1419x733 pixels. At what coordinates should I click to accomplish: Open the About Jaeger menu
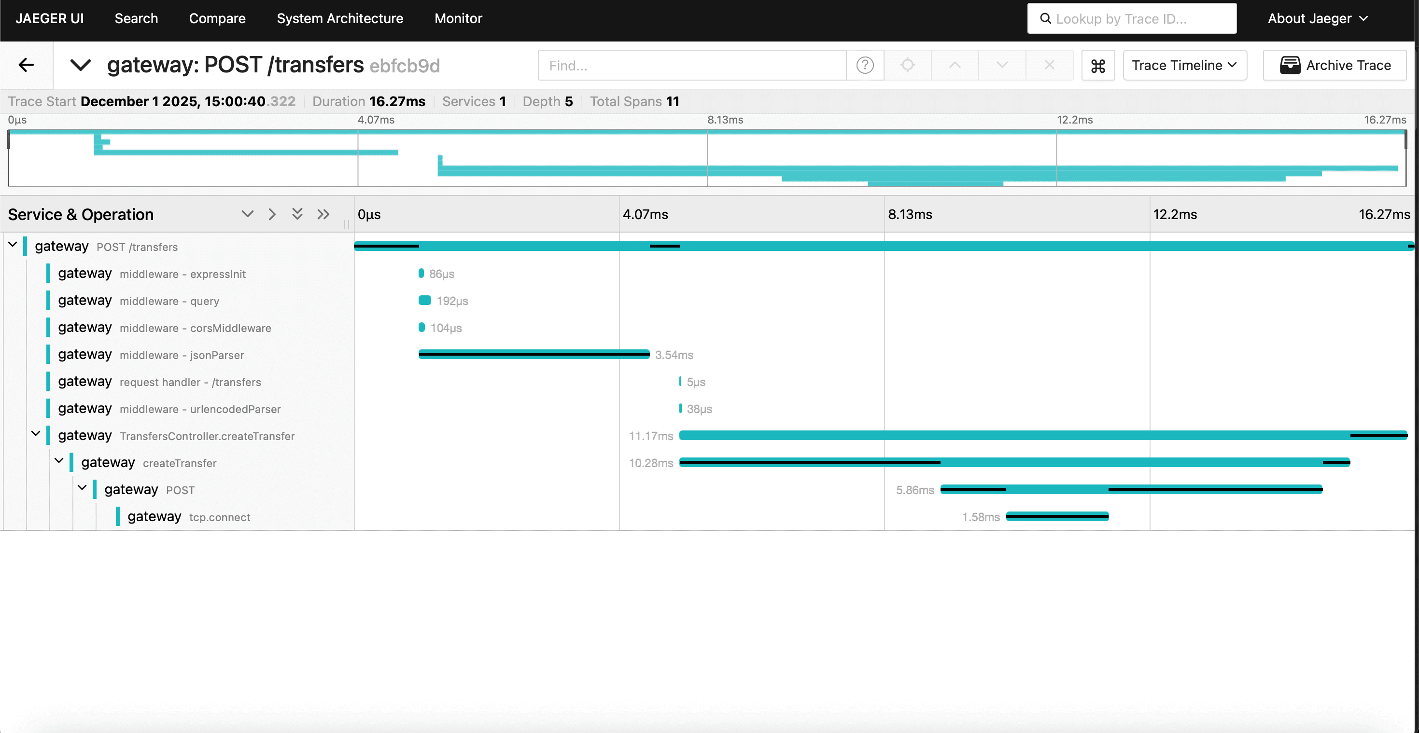coord(1317,18)
